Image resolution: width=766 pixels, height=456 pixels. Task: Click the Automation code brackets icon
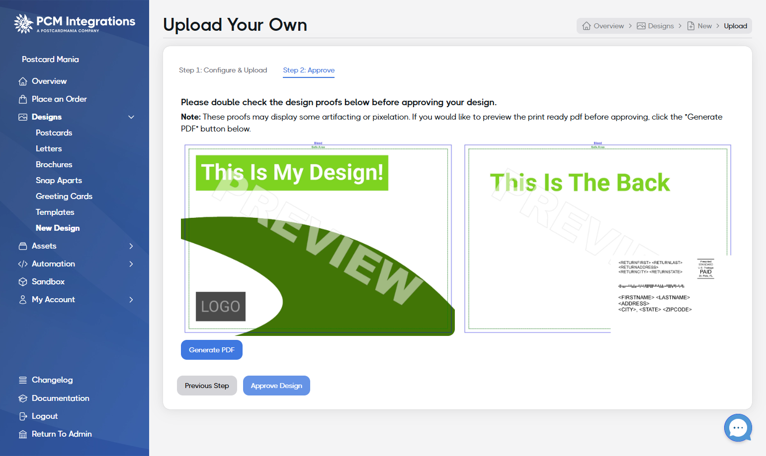pos(23,264)
